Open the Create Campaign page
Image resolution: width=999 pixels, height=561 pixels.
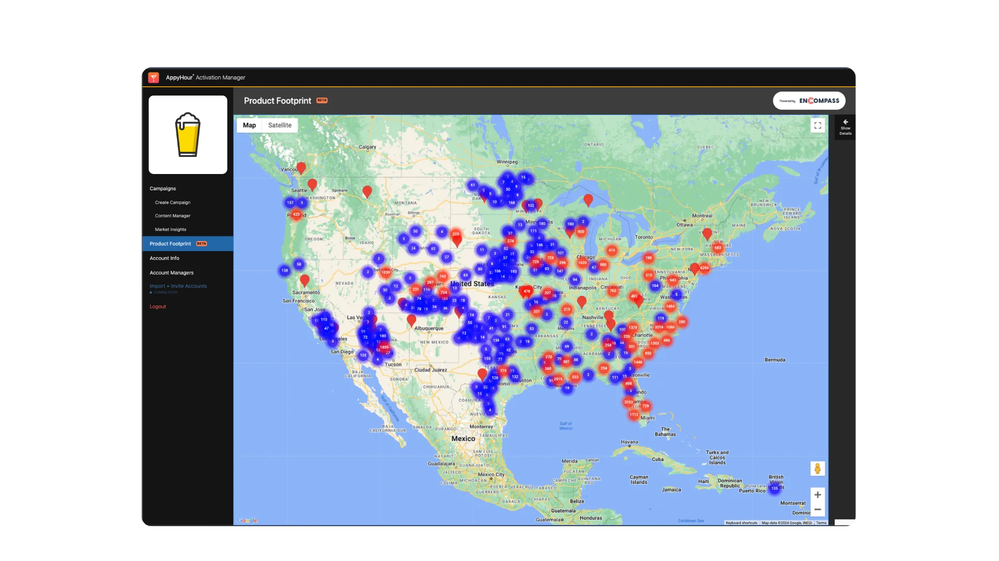pos(172,202)
